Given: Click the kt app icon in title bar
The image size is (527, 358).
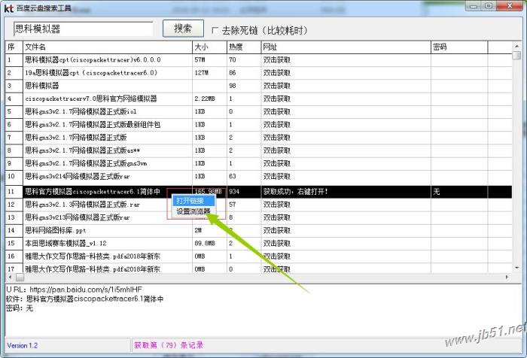Looking at the screenshot, I should 9,8.
